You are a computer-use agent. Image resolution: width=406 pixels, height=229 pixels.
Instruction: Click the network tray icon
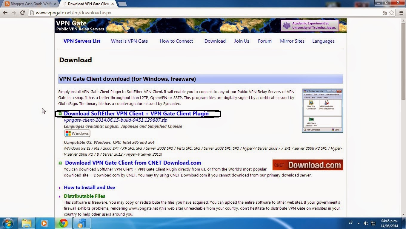click(373, 223)
